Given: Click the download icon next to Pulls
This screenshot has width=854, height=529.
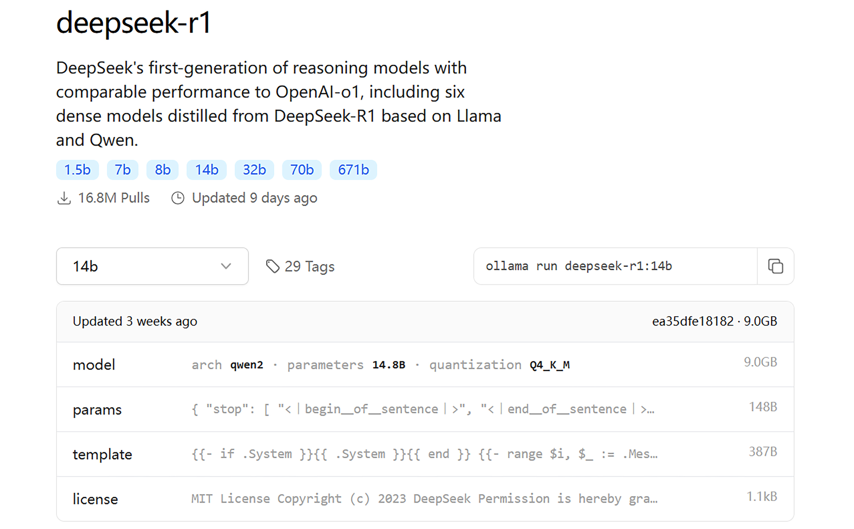Looking at the screenshot, I should click(x=64, y=198).
